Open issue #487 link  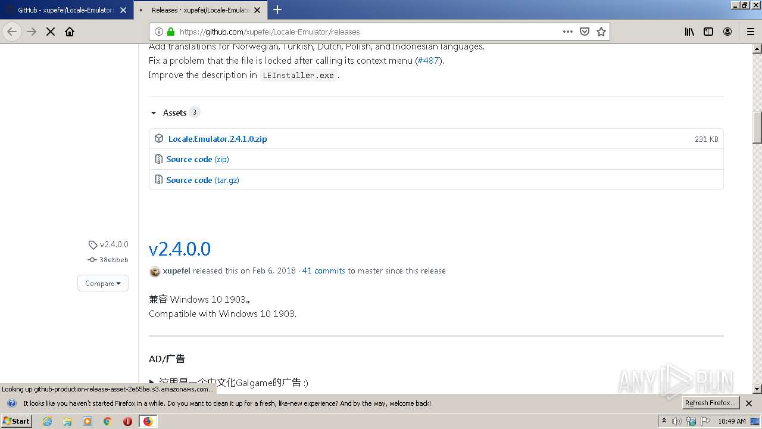coord(428,60)
